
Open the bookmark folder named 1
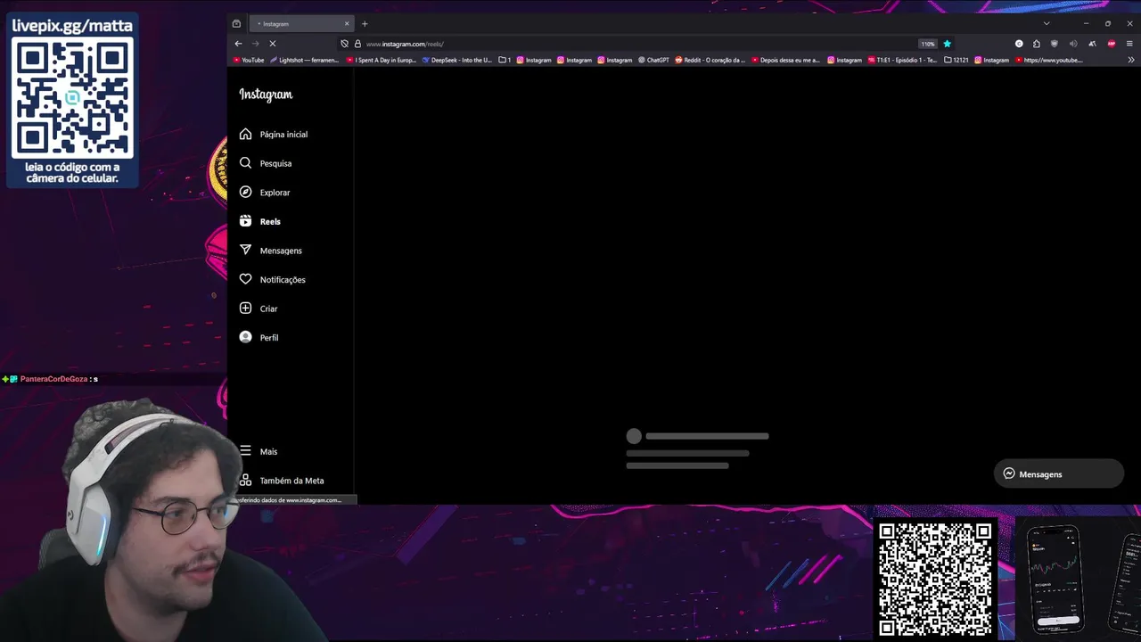[505, 61]
